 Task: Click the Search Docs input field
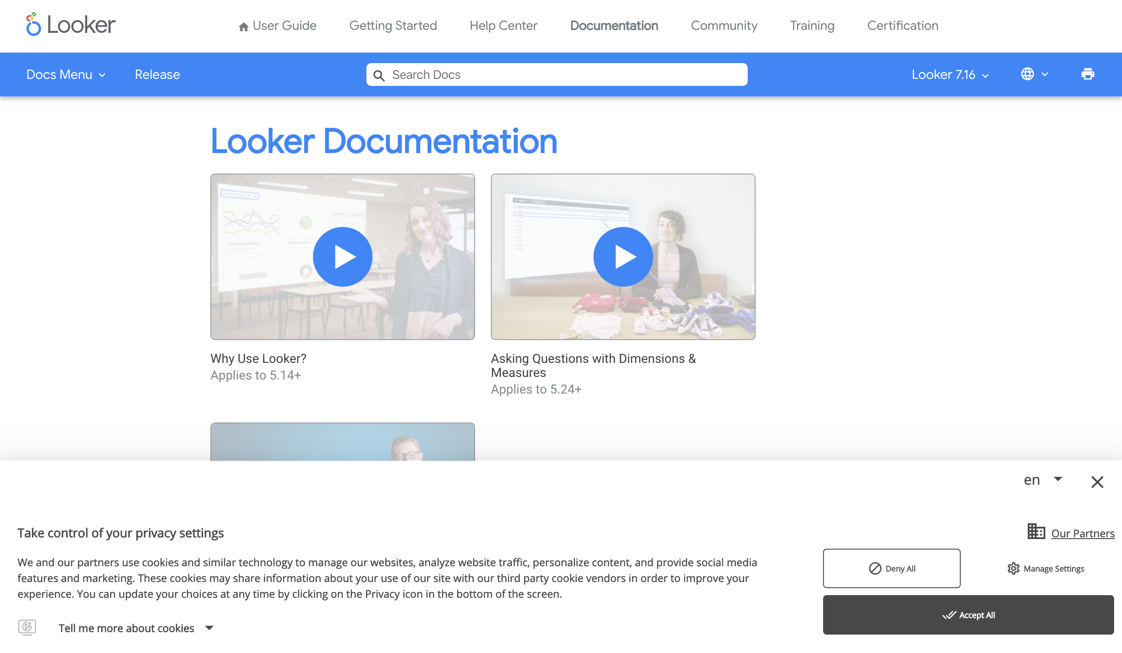pyautogui.click(x=557, y=75)
